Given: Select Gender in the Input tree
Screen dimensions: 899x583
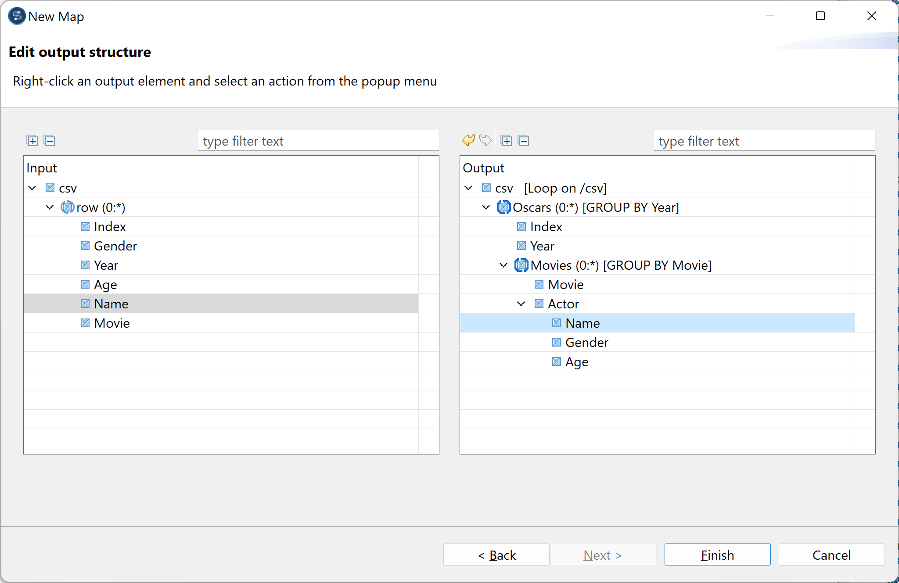Looking at the screenshot, I should pos(115,246).
